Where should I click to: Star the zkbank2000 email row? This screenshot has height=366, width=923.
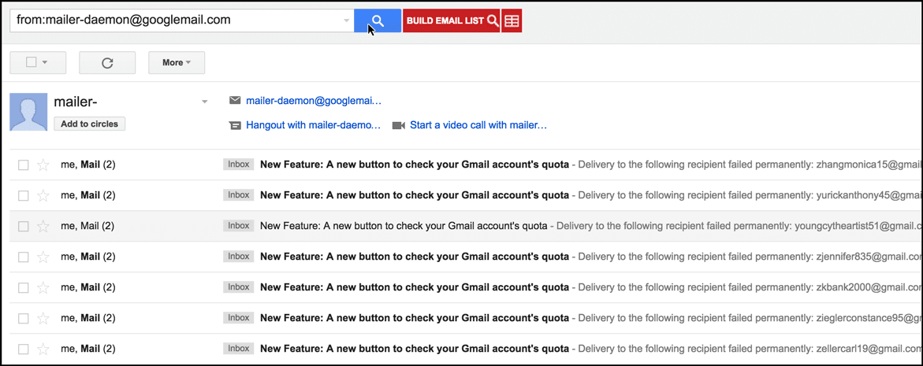43,288
